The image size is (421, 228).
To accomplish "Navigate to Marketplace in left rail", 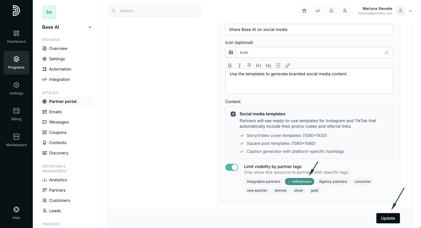I will pos(16,140).
